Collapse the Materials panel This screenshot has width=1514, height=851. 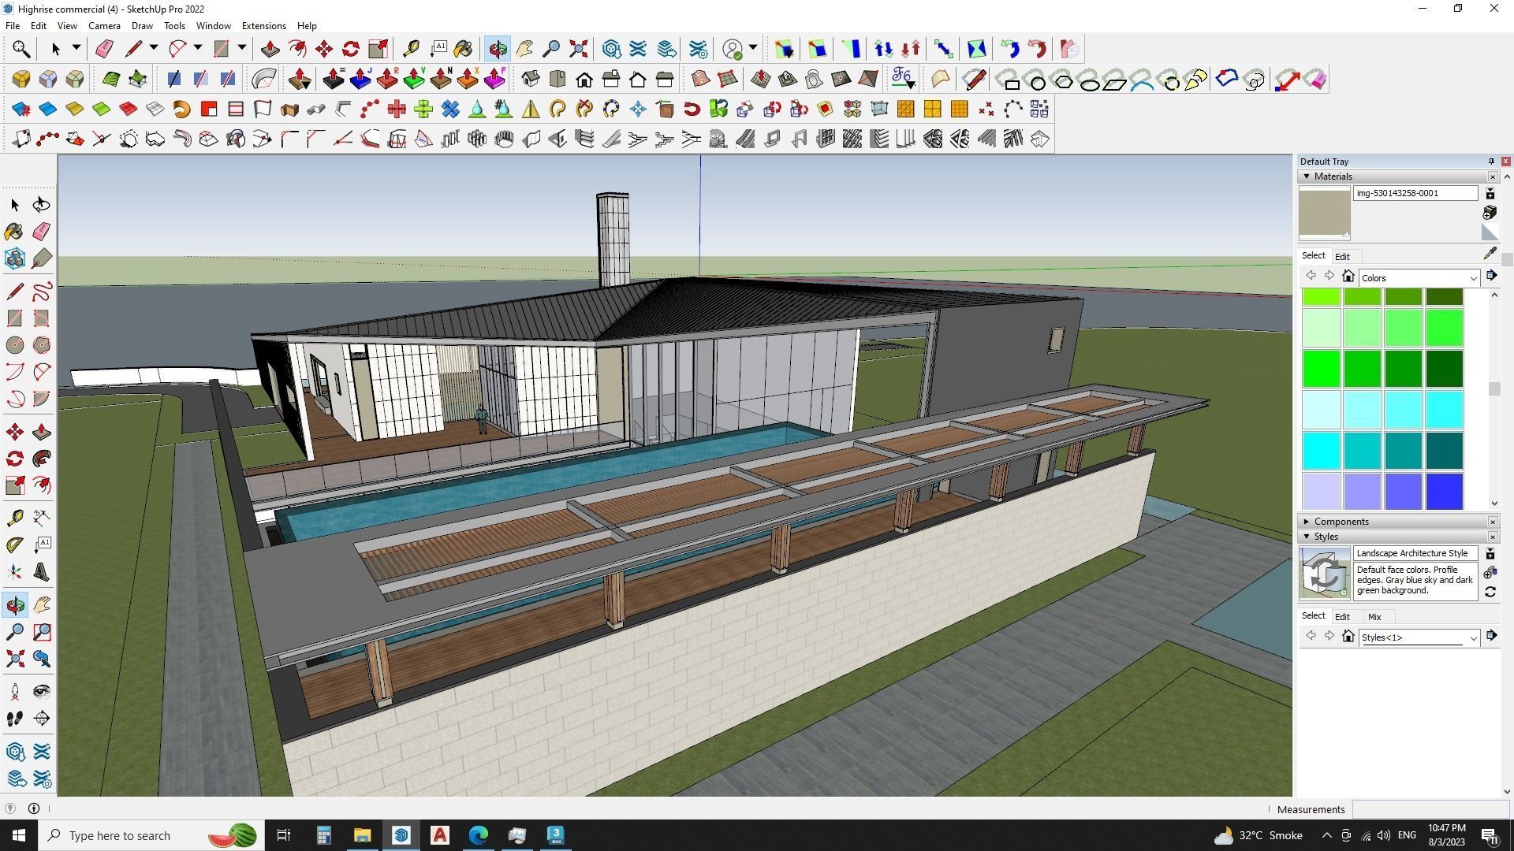point(1307,177)
